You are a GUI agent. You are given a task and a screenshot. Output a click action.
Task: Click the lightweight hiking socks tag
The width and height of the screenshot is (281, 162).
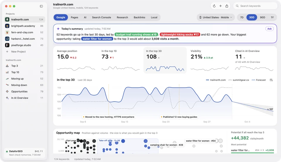(180, 34)
